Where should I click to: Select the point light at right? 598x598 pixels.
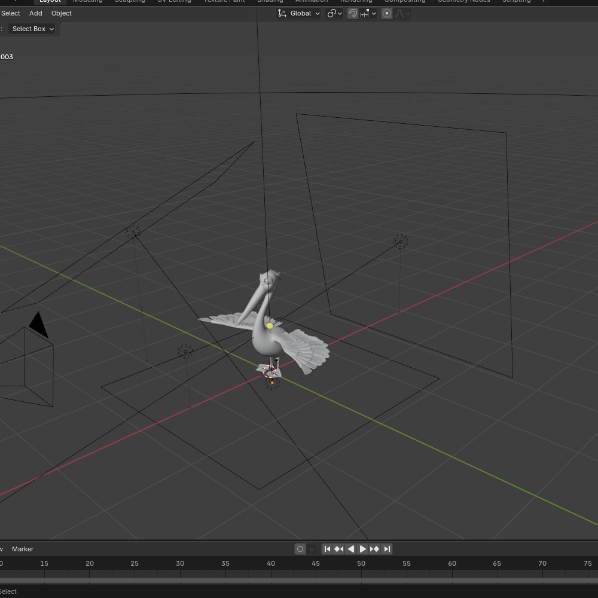pos(401,241)
